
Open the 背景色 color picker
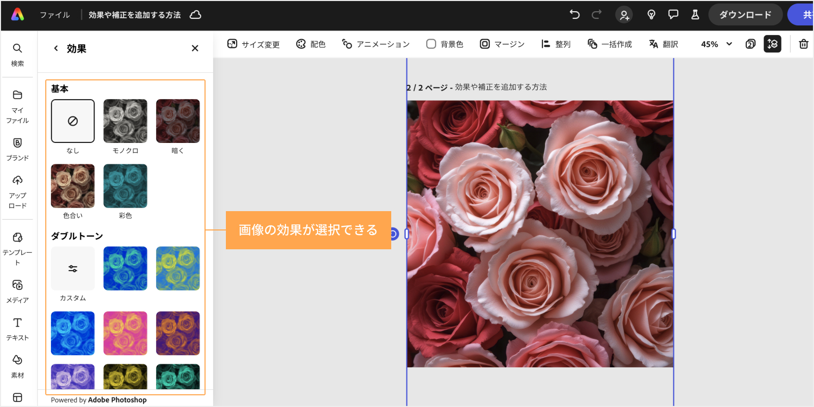coord(445,44)
